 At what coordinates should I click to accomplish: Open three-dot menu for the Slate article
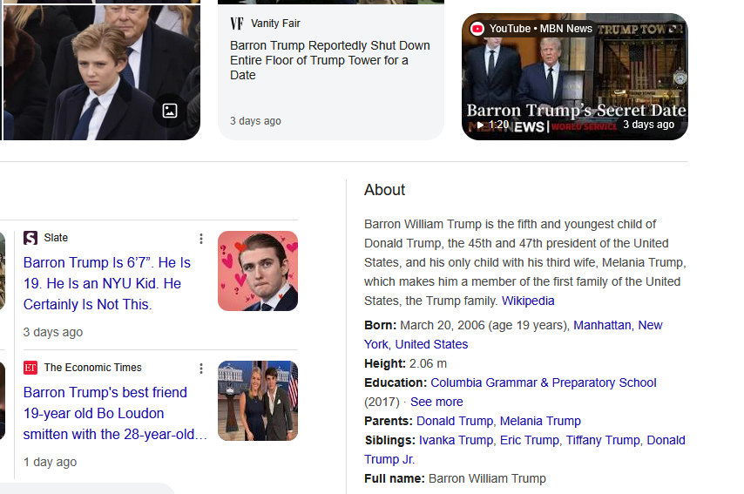pos(201,239)
